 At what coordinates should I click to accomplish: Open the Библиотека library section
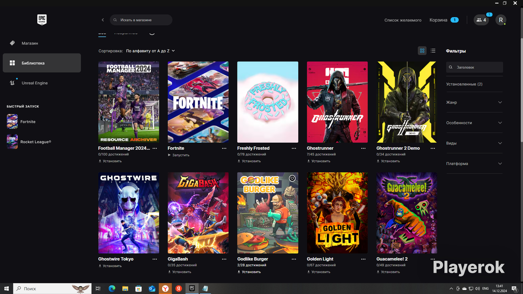click(x=42, y=63)
